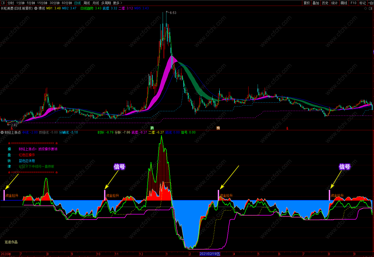Click the MB2: 3.47 value
This screenshot has width=374, height=257.
[x=69, y=8]
